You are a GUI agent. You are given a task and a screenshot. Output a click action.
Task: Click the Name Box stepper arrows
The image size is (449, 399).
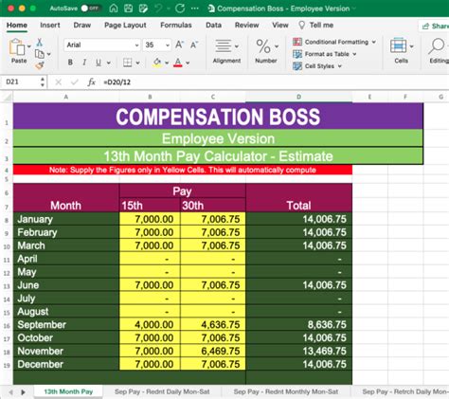[43, 82]
